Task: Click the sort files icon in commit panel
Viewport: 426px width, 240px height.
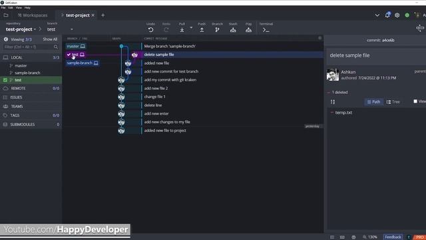Action: coord(333,102)
